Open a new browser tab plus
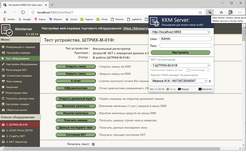 [52, 5]
